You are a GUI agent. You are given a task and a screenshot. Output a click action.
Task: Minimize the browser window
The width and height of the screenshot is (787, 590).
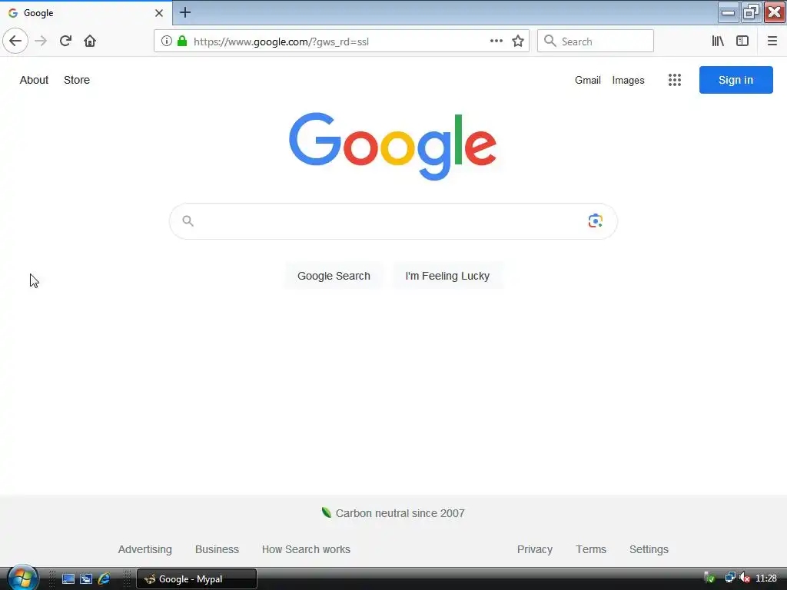click(x=728, y=12)
